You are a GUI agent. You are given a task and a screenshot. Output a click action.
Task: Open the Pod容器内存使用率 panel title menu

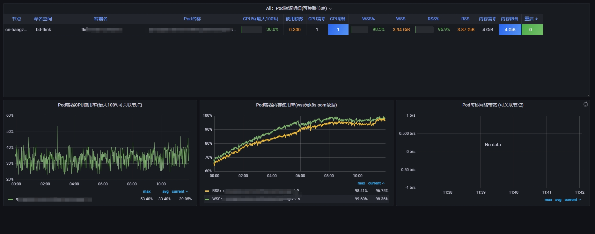coord(296,105)
